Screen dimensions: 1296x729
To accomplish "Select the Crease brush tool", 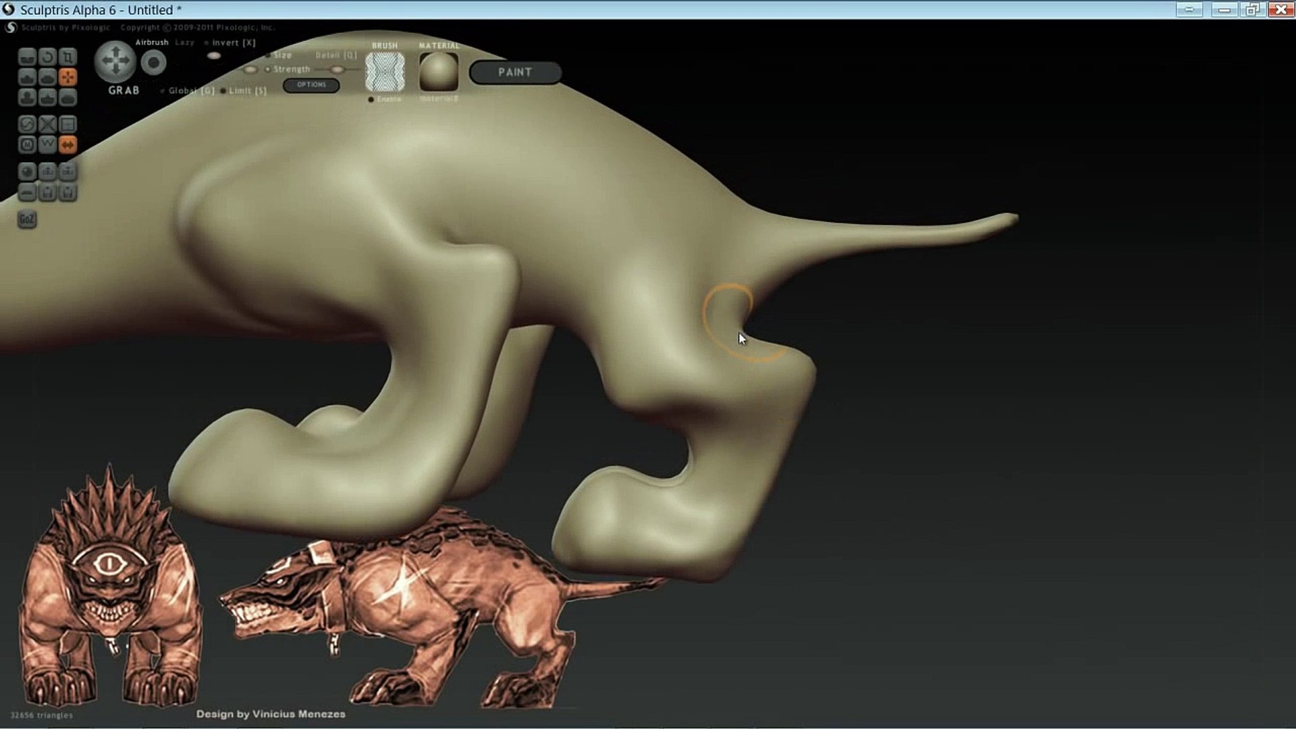I will (x=27, y=57).
